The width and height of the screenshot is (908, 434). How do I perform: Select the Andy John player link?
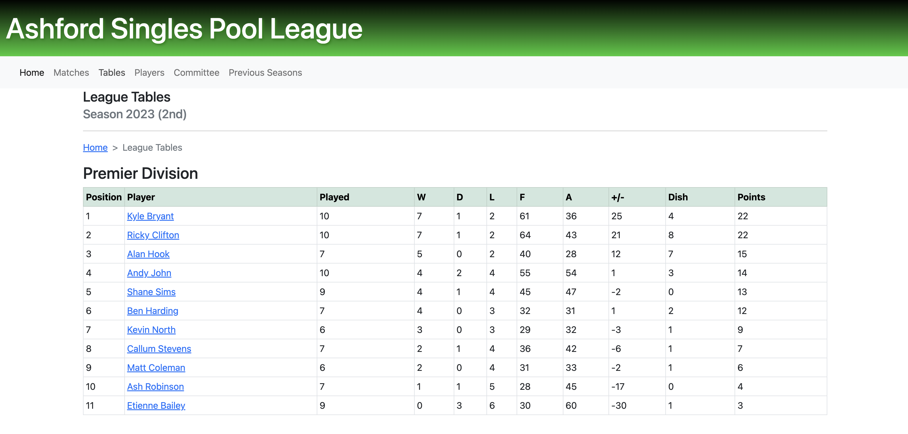pyautogui.click(x=149, y=273)
